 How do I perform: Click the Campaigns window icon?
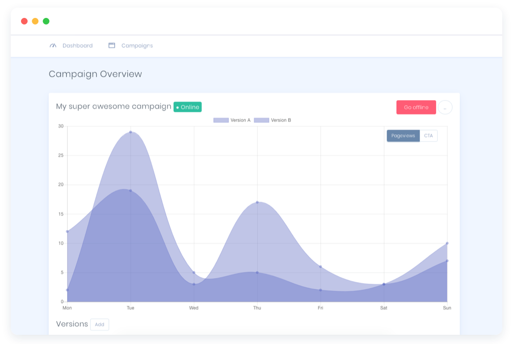(x=112, y=45)
